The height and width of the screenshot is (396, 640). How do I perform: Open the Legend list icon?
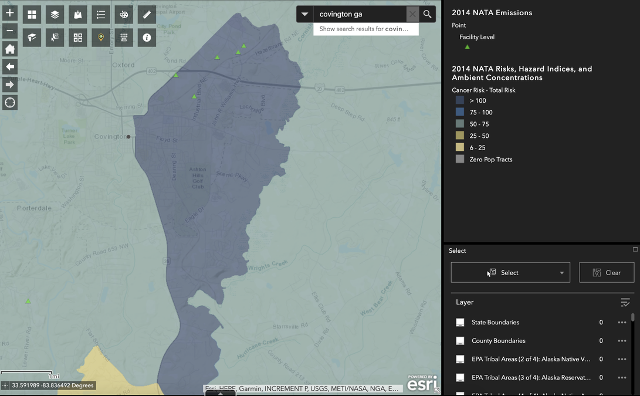click(x=101, y=15)
